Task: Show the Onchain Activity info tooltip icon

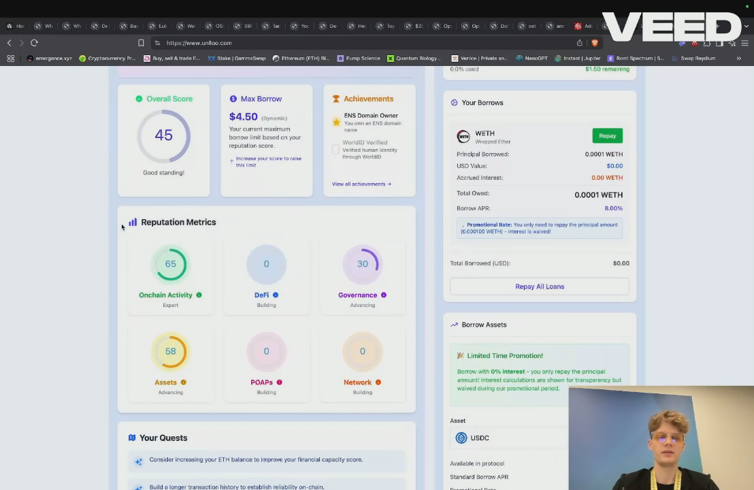Action: 199,295
